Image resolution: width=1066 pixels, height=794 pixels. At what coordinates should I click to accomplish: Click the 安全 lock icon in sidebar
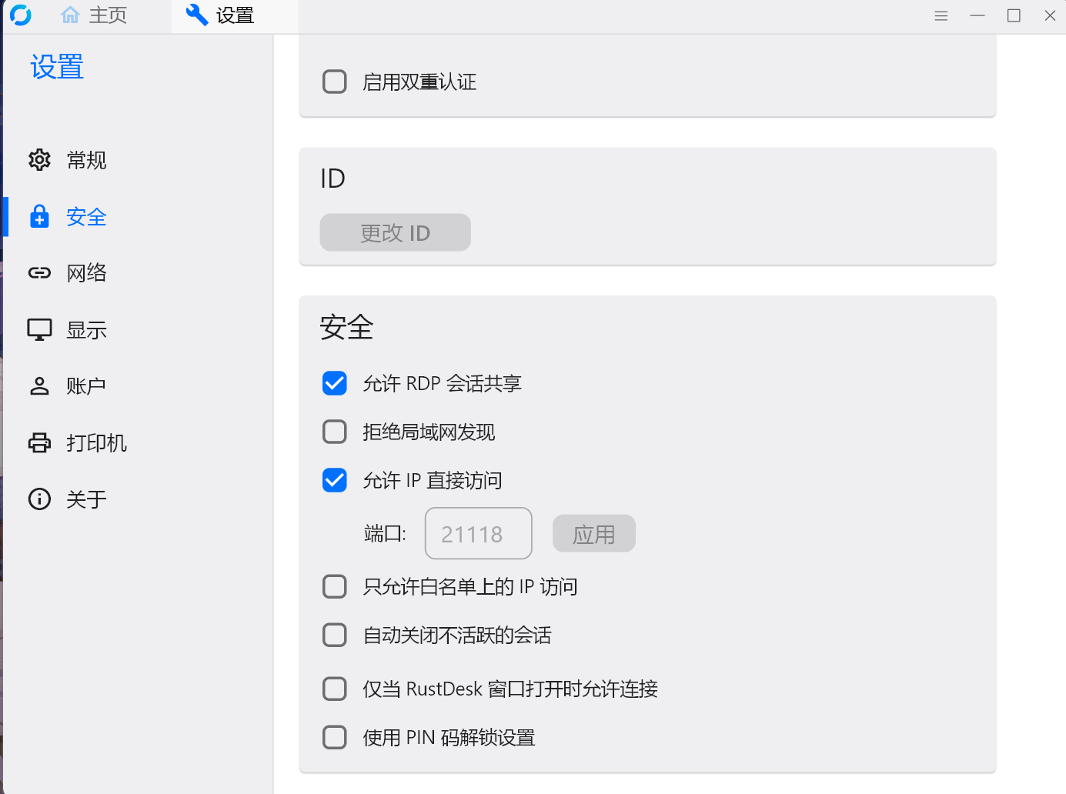tap(39, 216)
